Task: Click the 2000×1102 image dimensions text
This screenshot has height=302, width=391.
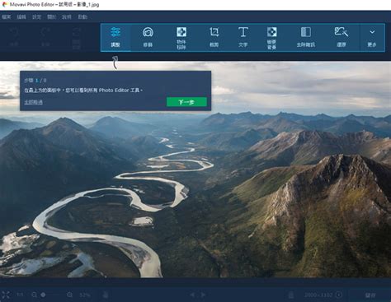Action: [318, 295]
